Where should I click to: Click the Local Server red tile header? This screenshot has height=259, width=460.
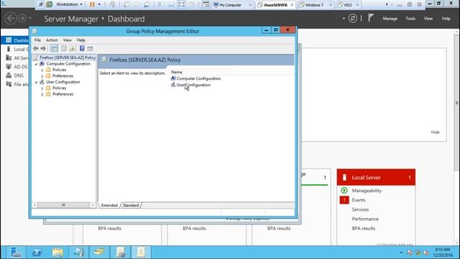pyautogui.click(x=376, y=178)
